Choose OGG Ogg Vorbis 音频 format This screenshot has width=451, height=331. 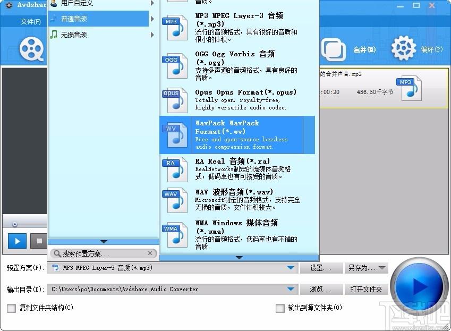click(237, 66)
